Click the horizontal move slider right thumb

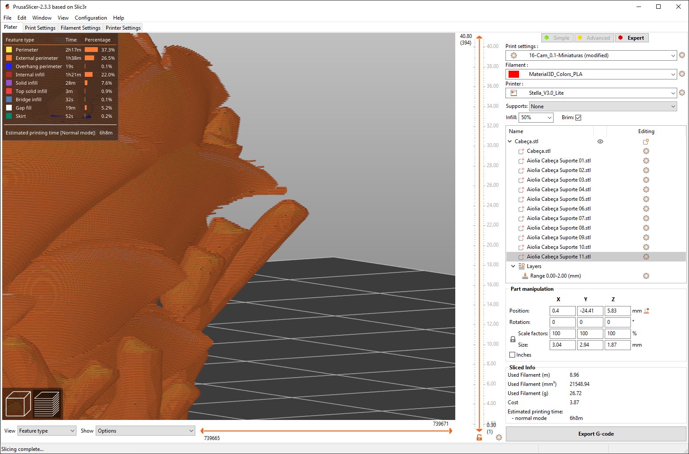click(x=450, y=431)
